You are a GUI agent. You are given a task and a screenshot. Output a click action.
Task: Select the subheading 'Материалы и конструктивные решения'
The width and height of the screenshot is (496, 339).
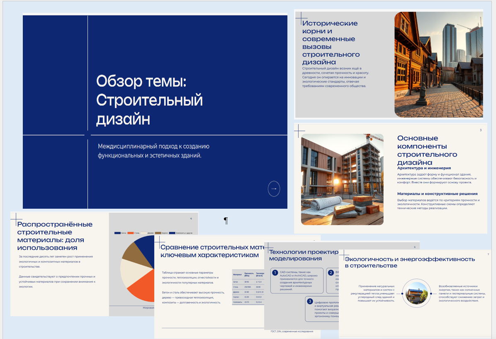click(x=437, y=194)
